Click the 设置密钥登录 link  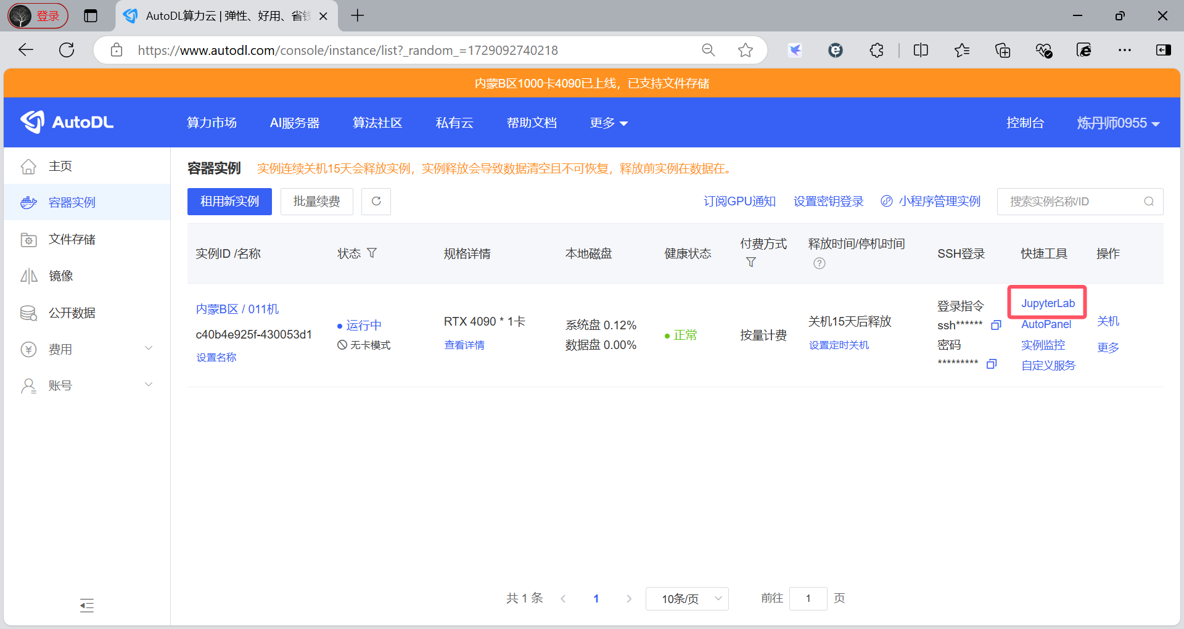coord(828,202)
